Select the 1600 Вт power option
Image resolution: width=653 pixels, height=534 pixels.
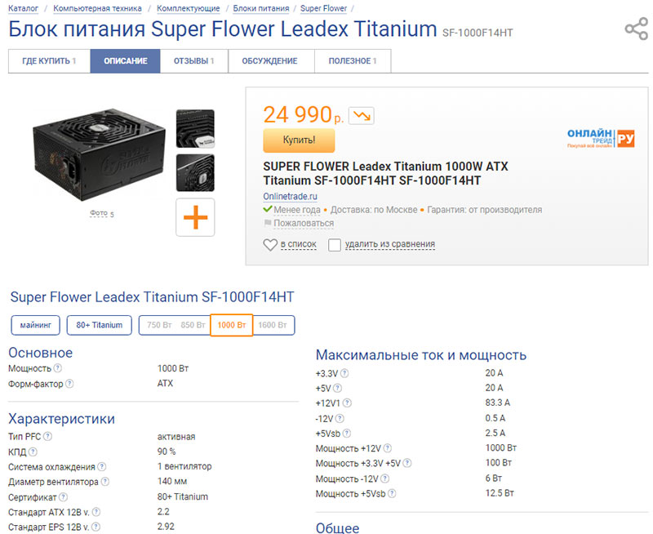272,325
